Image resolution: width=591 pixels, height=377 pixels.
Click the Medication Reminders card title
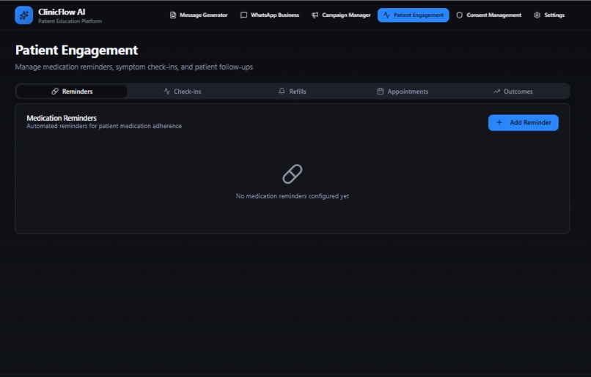click(62, 118)
